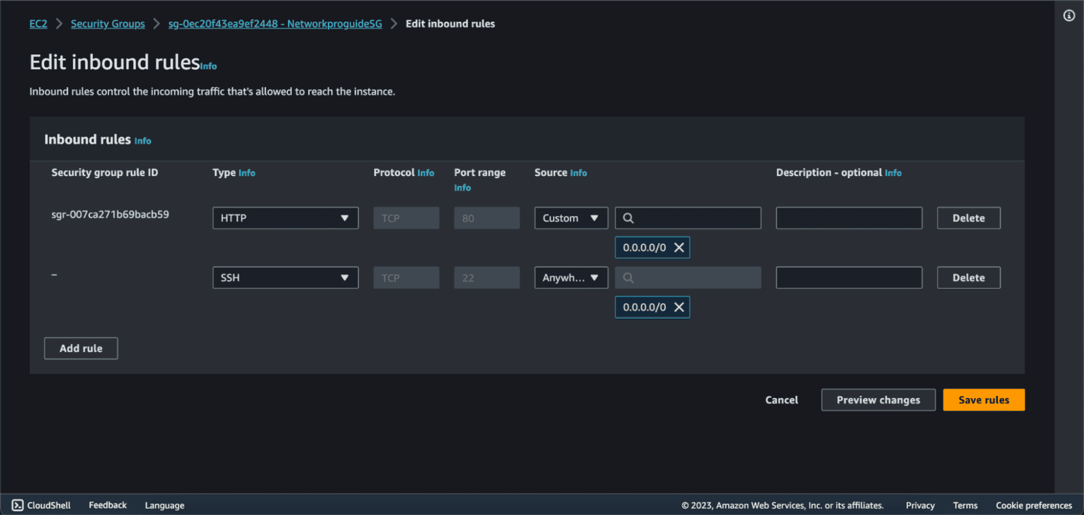Navigate to Security Groups breadcrumb
Viewport: 1084px width, 515px height.
[x=108, y=24]
